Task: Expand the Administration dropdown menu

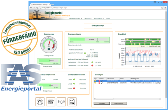Action: (99, 18)
